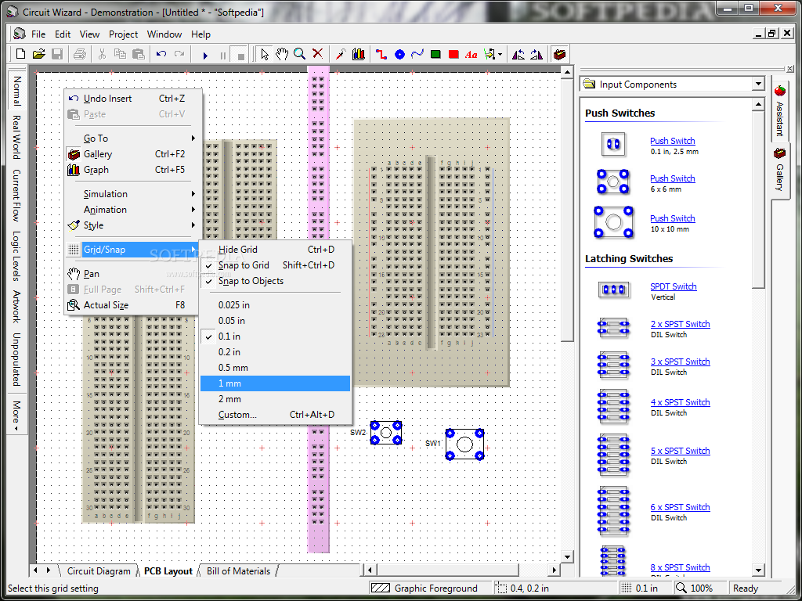Image resolution: width=802 pixels, height=601 pixels.
Task: Switch to the Bill of Materials tab
Action: (x=238, y=571)
